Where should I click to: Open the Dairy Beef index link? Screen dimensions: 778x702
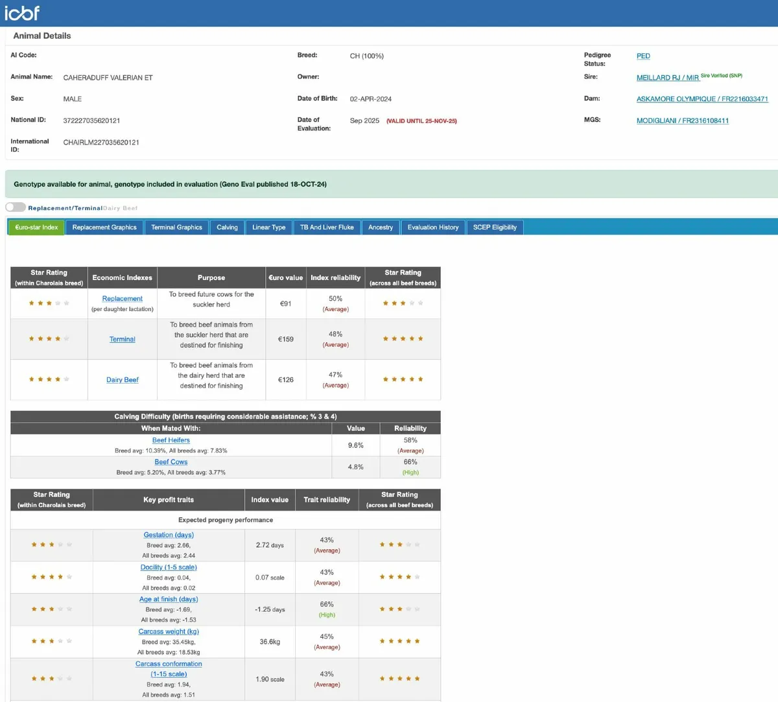point(123,380)
